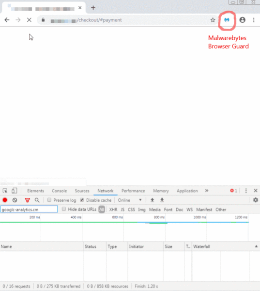Sort by the Initiator column header
The height and width of the screenshot is (291, 260).
point(145,246)
